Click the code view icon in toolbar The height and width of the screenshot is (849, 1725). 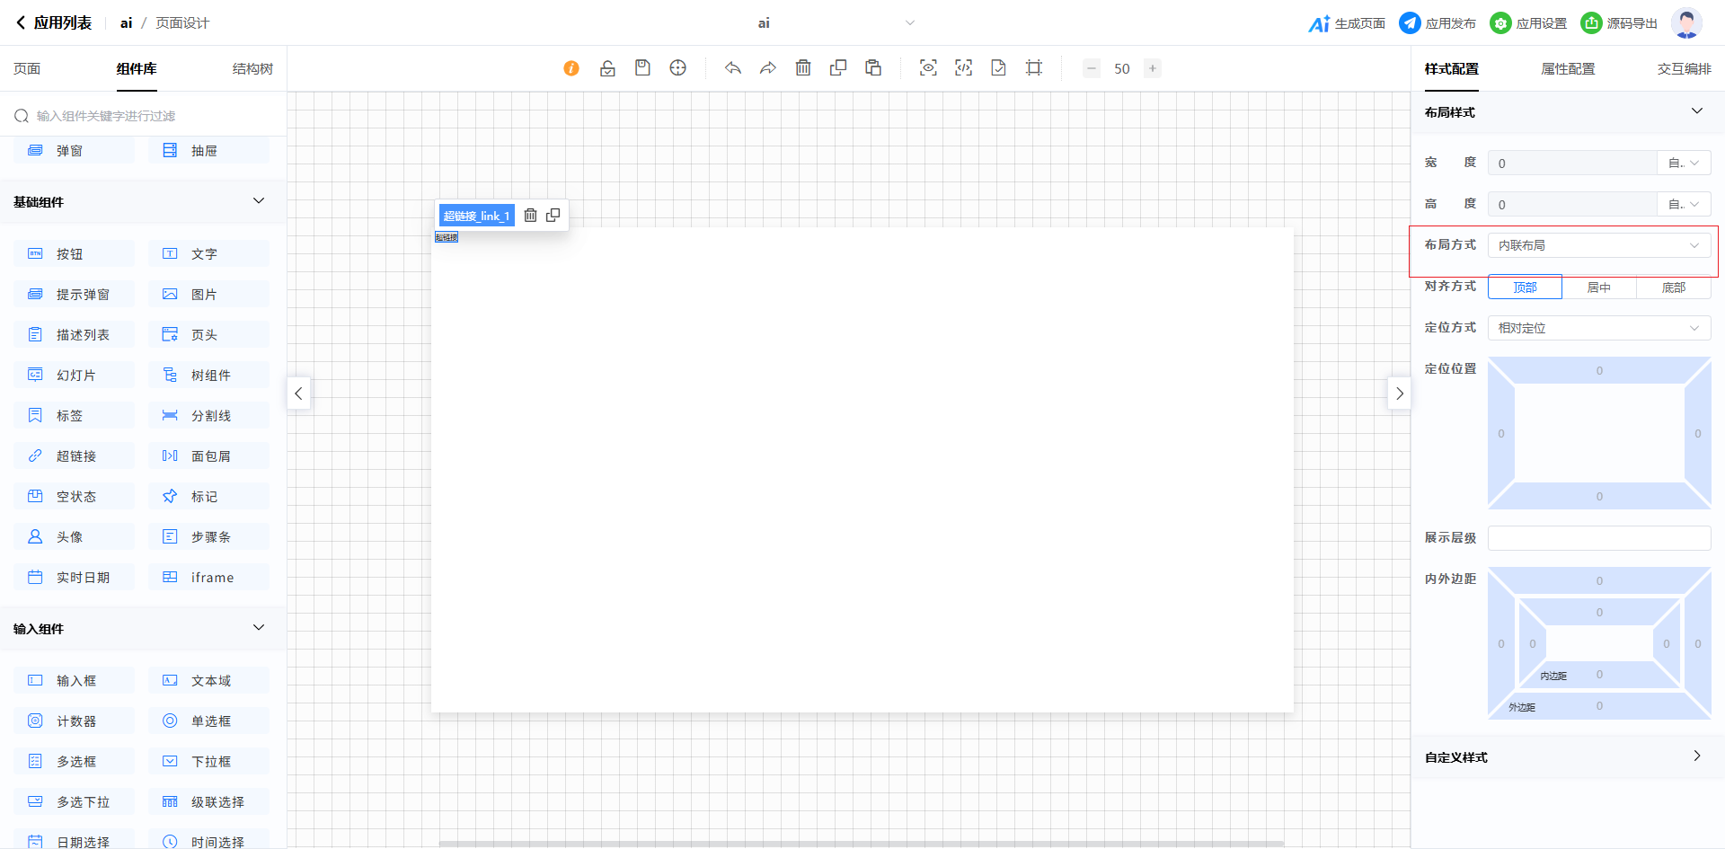tap(963, 68)
